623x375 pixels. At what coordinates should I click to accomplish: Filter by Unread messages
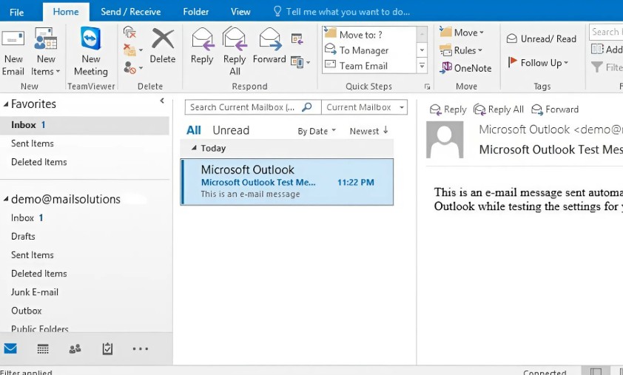pyautogui.click(x=231, y=130)
